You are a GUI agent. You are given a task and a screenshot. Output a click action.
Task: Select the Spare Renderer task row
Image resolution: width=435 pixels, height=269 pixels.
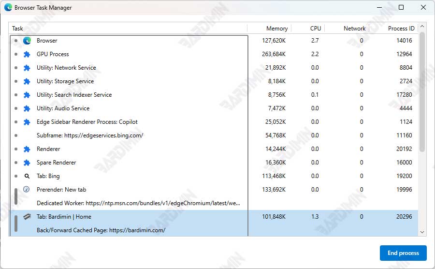click(214, 163)
